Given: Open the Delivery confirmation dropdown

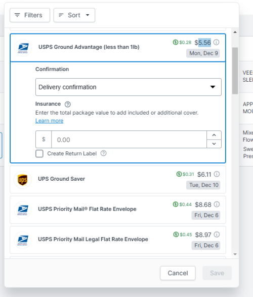Looking at the screenshot, I should click(129, 87).
